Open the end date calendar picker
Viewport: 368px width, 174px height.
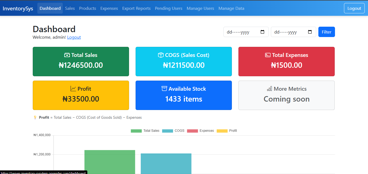[x=310, y=32]
